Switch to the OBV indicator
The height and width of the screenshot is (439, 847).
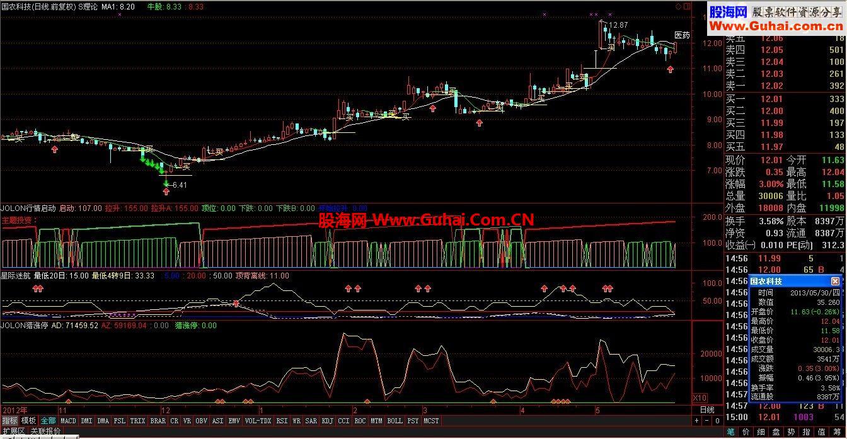click(x=202, y=420)
